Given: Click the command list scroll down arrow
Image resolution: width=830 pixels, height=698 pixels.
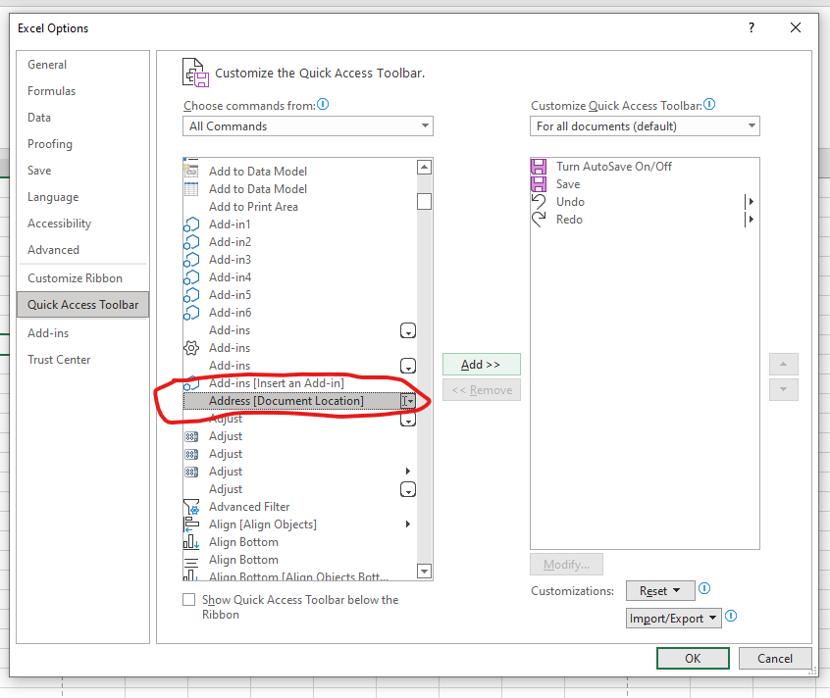Looking at the screenshot, I should [x=424, y=572].
